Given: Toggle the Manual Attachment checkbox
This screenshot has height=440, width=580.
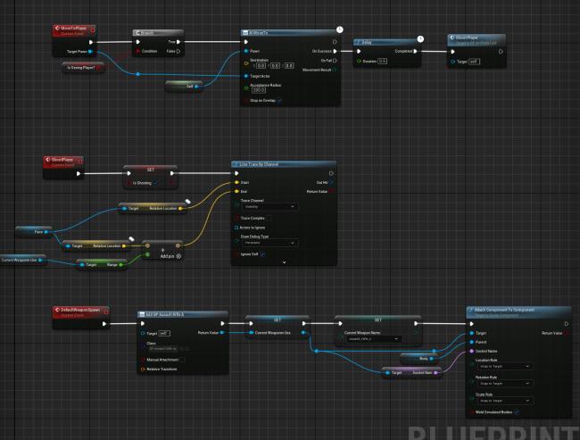Looking at the screenshot, I should pyautogui.click(x=182, y=360).
